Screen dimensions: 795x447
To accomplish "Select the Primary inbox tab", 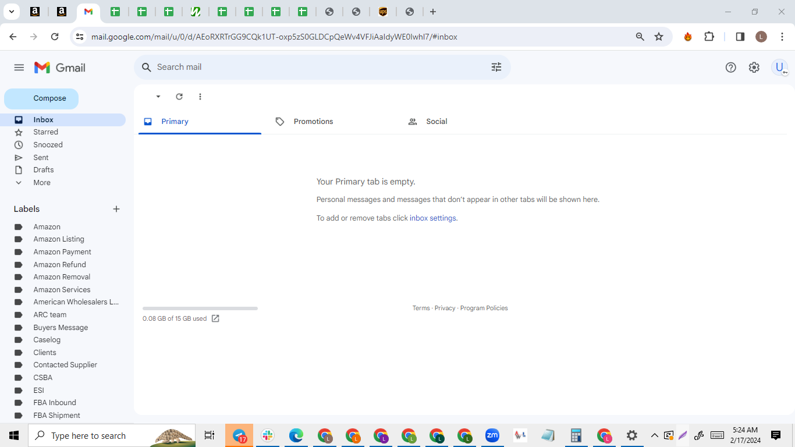I will (200, 122).
